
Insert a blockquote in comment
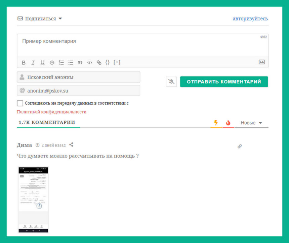coord(80,62)
